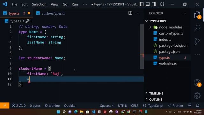The width and height of the screenshot is (204, 115).
Task: Open the Go menu
Action: click(65, 4)
